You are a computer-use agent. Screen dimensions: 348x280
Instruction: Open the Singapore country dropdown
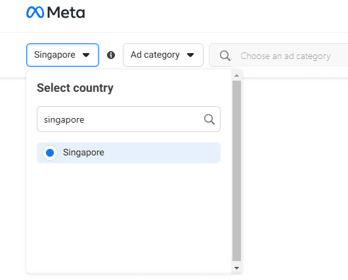pos(62,55)
